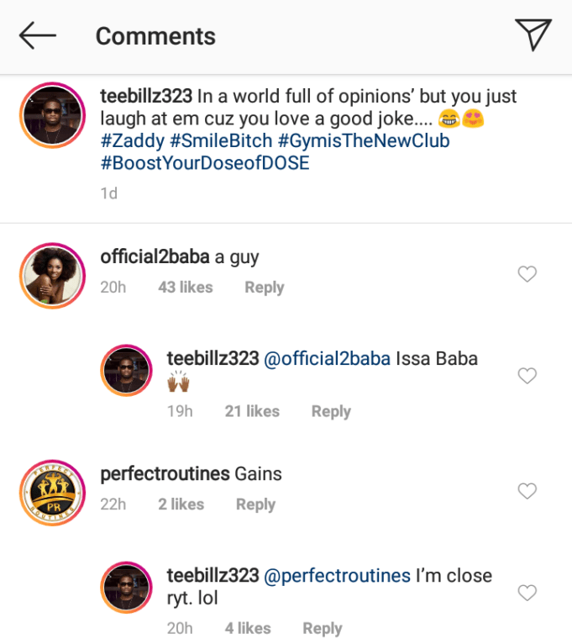Go back using the back arrow
The image size is (572, 644).
click(38, 35)
